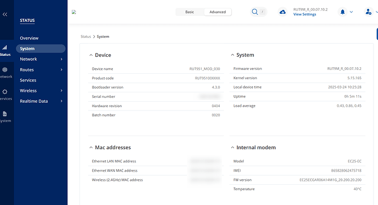Collapse the Internal modem section
Screen dimensions: 378x205
[x=232, y=148]
